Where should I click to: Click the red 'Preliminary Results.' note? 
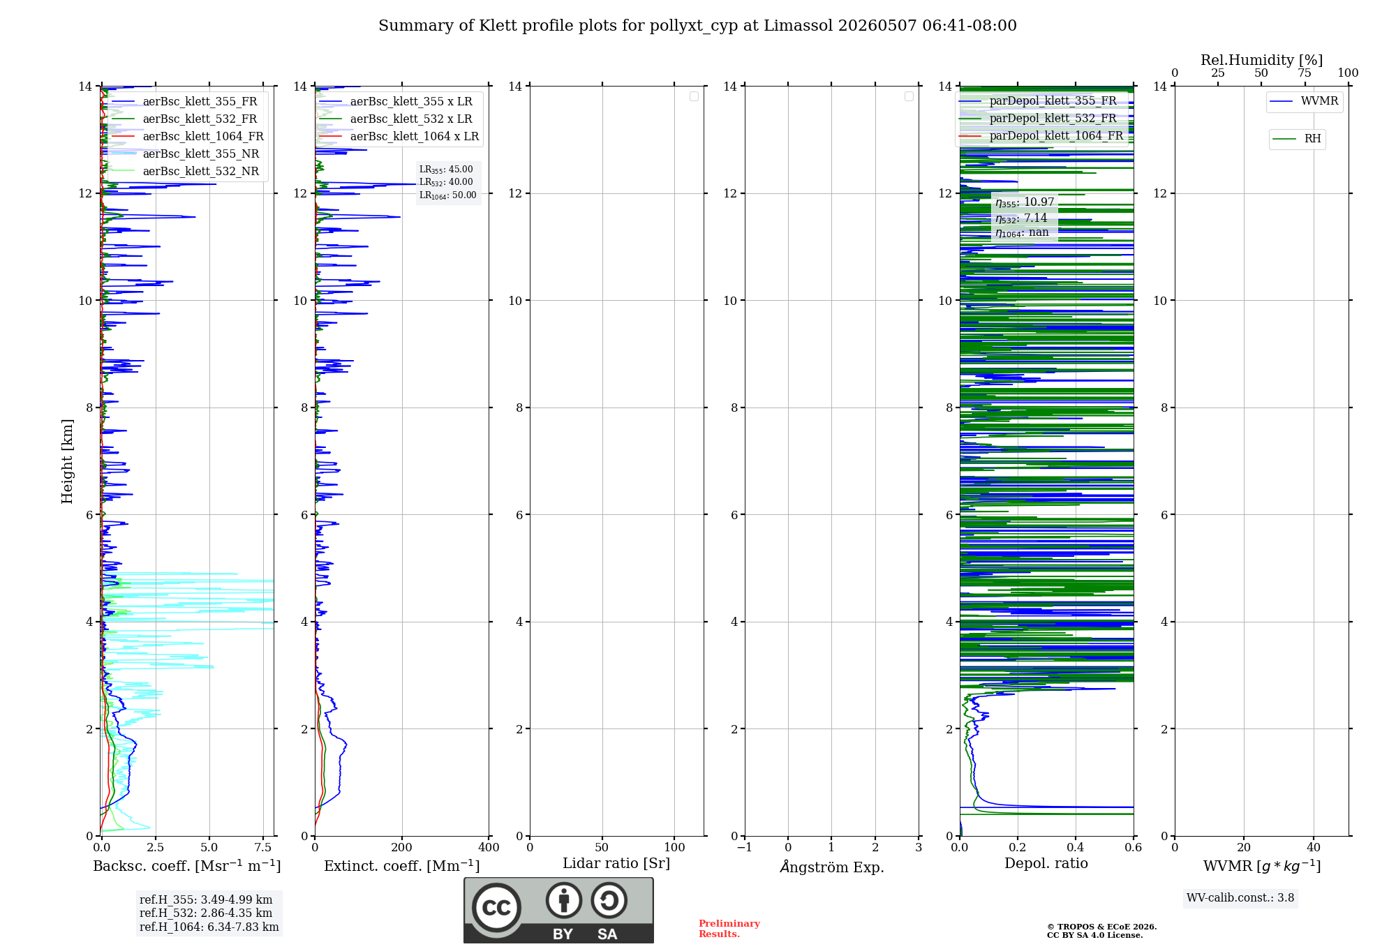[x=729, y=929]
